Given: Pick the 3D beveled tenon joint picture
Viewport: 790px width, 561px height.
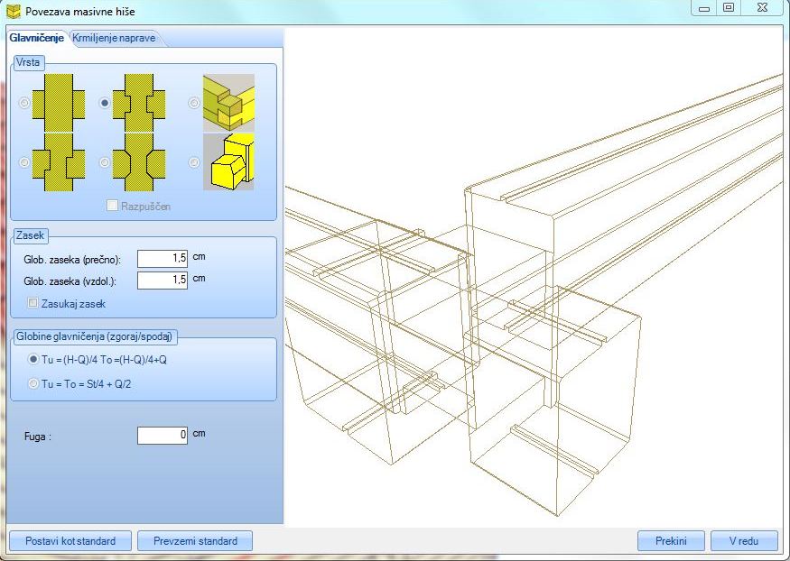Looking at the screenshot, I should click(x=228, y=162).
